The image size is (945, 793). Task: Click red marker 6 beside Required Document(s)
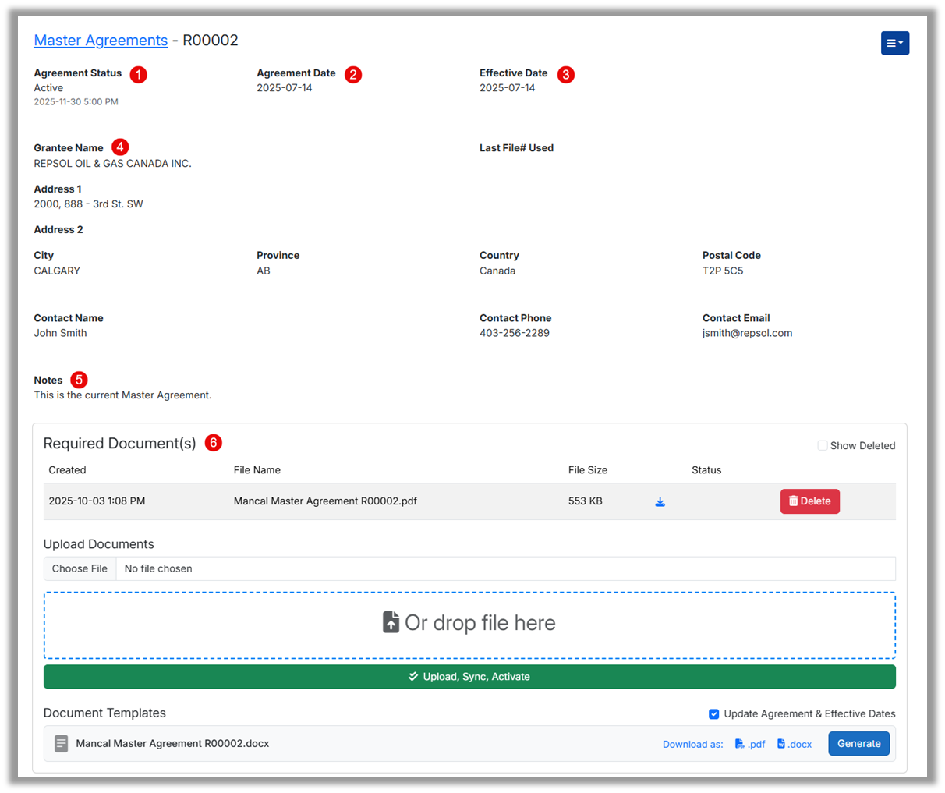click(x=214, y=443)
